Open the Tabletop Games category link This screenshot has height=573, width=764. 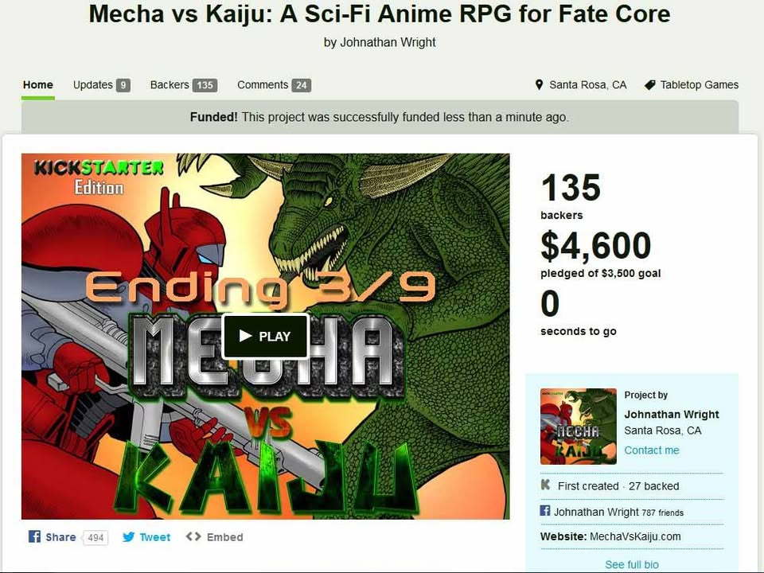pos(700,85)
